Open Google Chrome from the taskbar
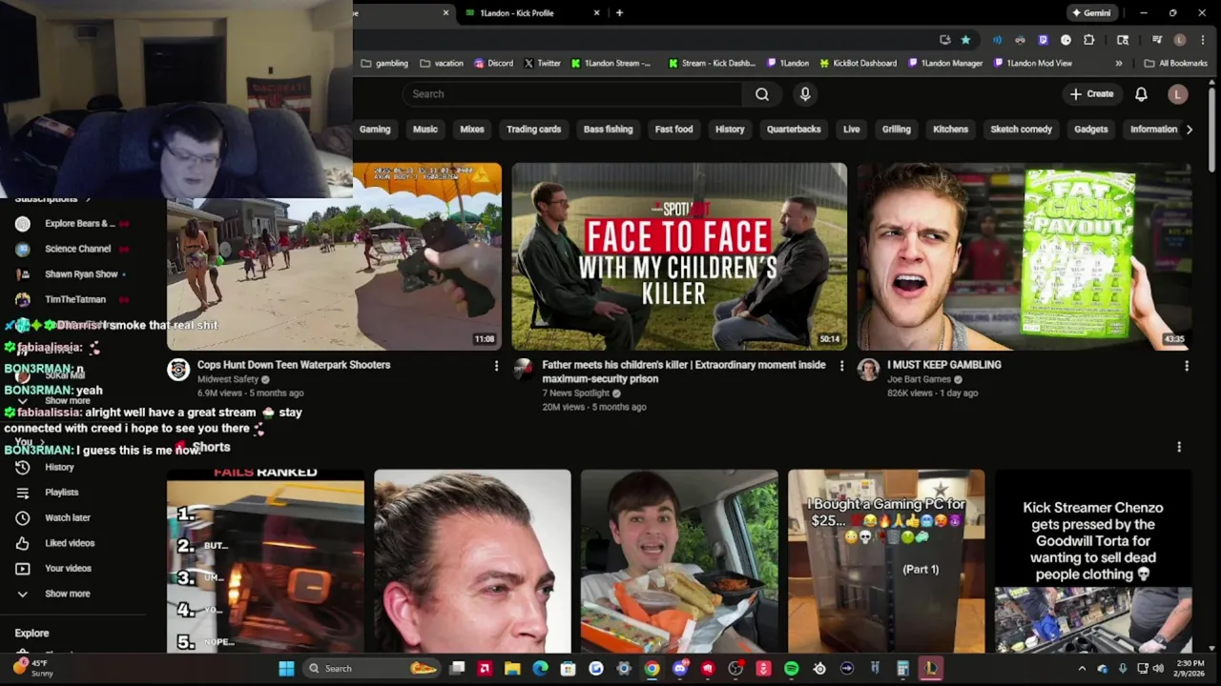This screenshot has width=1221, height=686. click(x=652, y=669)
